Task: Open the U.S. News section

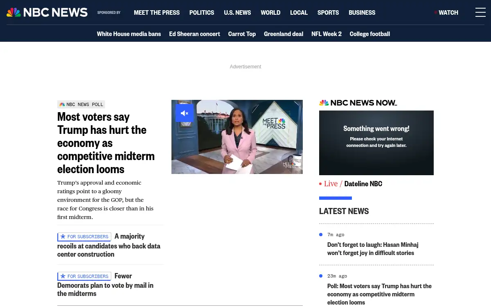Action: [237, 13]
